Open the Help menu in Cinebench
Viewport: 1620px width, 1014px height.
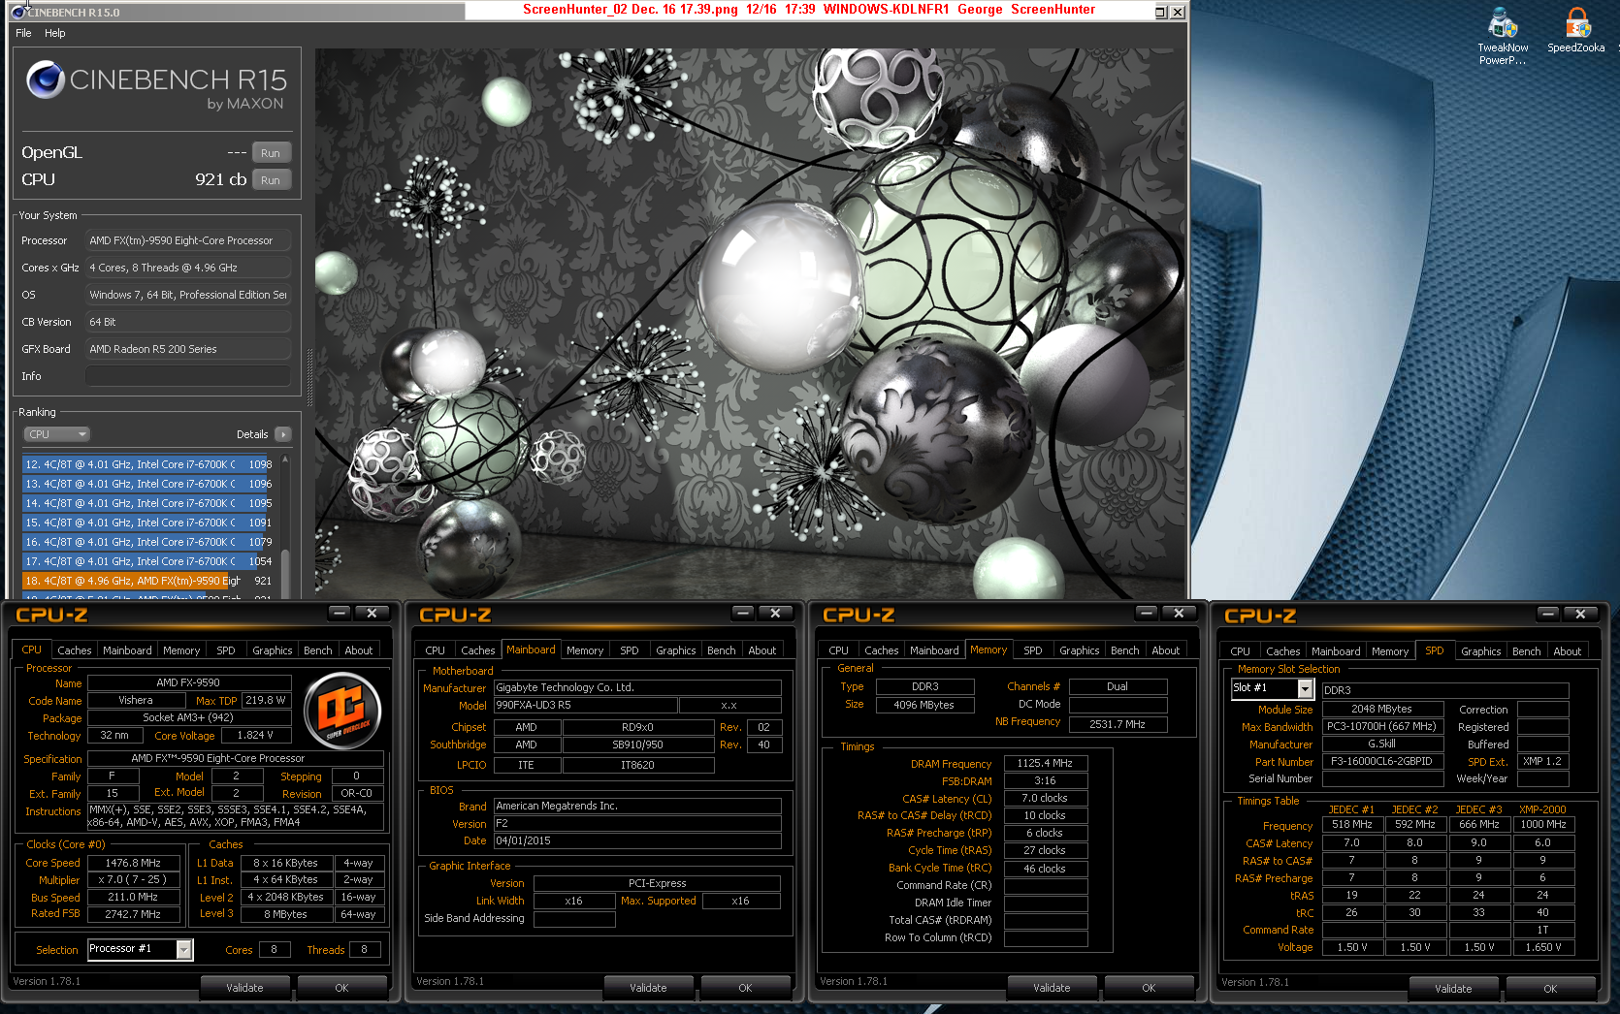[55, 33]
